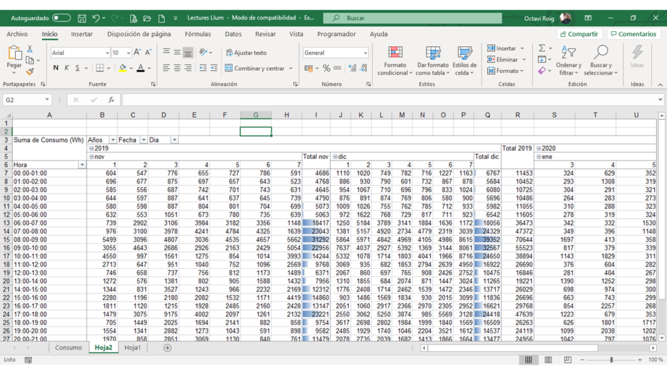This screenshot has height=375, width=667.
Task: Toggle left text alignment
Action: coord(166,68)
